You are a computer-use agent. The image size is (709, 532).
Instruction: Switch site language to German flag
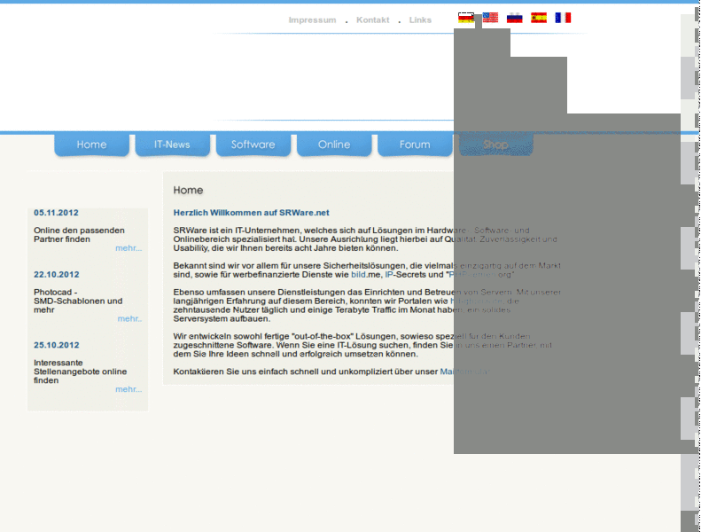click(466, 18)
